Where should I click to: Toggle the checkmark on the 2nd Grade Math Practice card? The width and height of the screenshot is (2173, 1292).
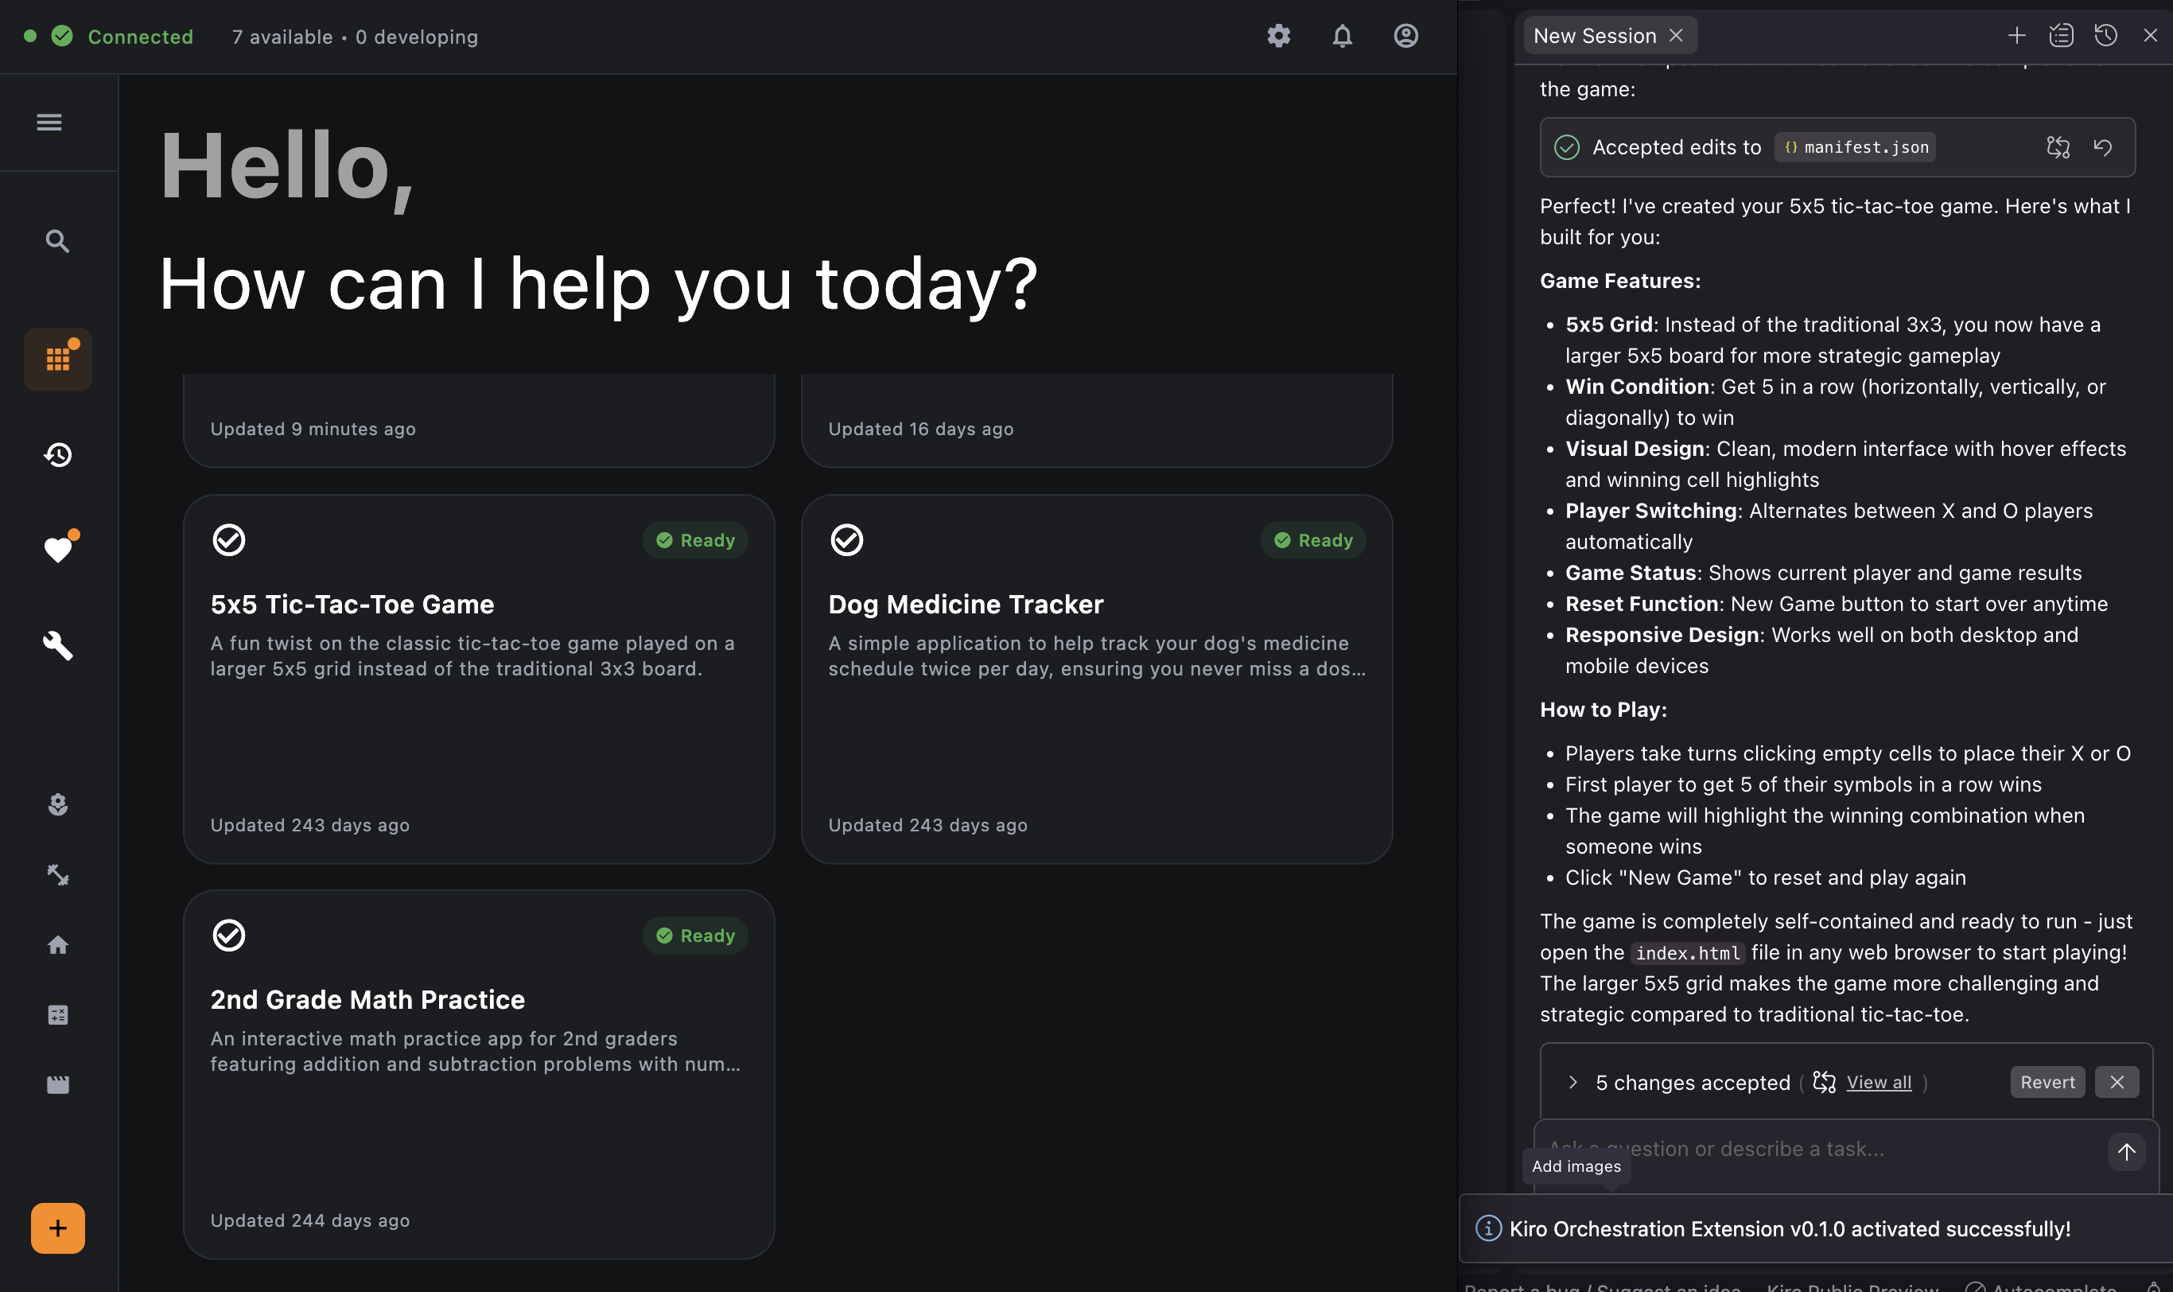(229, 935)
